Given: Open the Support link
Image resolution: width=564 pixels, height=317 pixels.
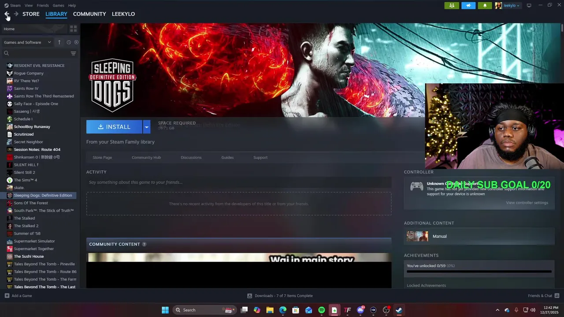Looking at the screenshot, I should pos(260,157).
